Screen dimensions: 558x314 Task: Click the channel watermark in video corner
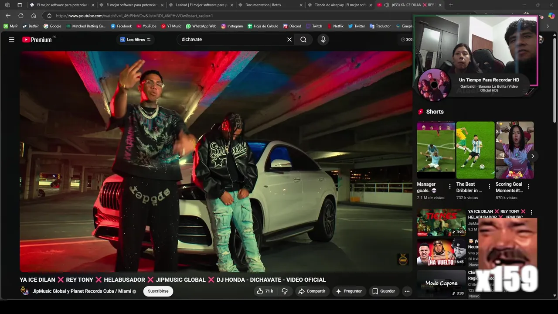point(403,259)
